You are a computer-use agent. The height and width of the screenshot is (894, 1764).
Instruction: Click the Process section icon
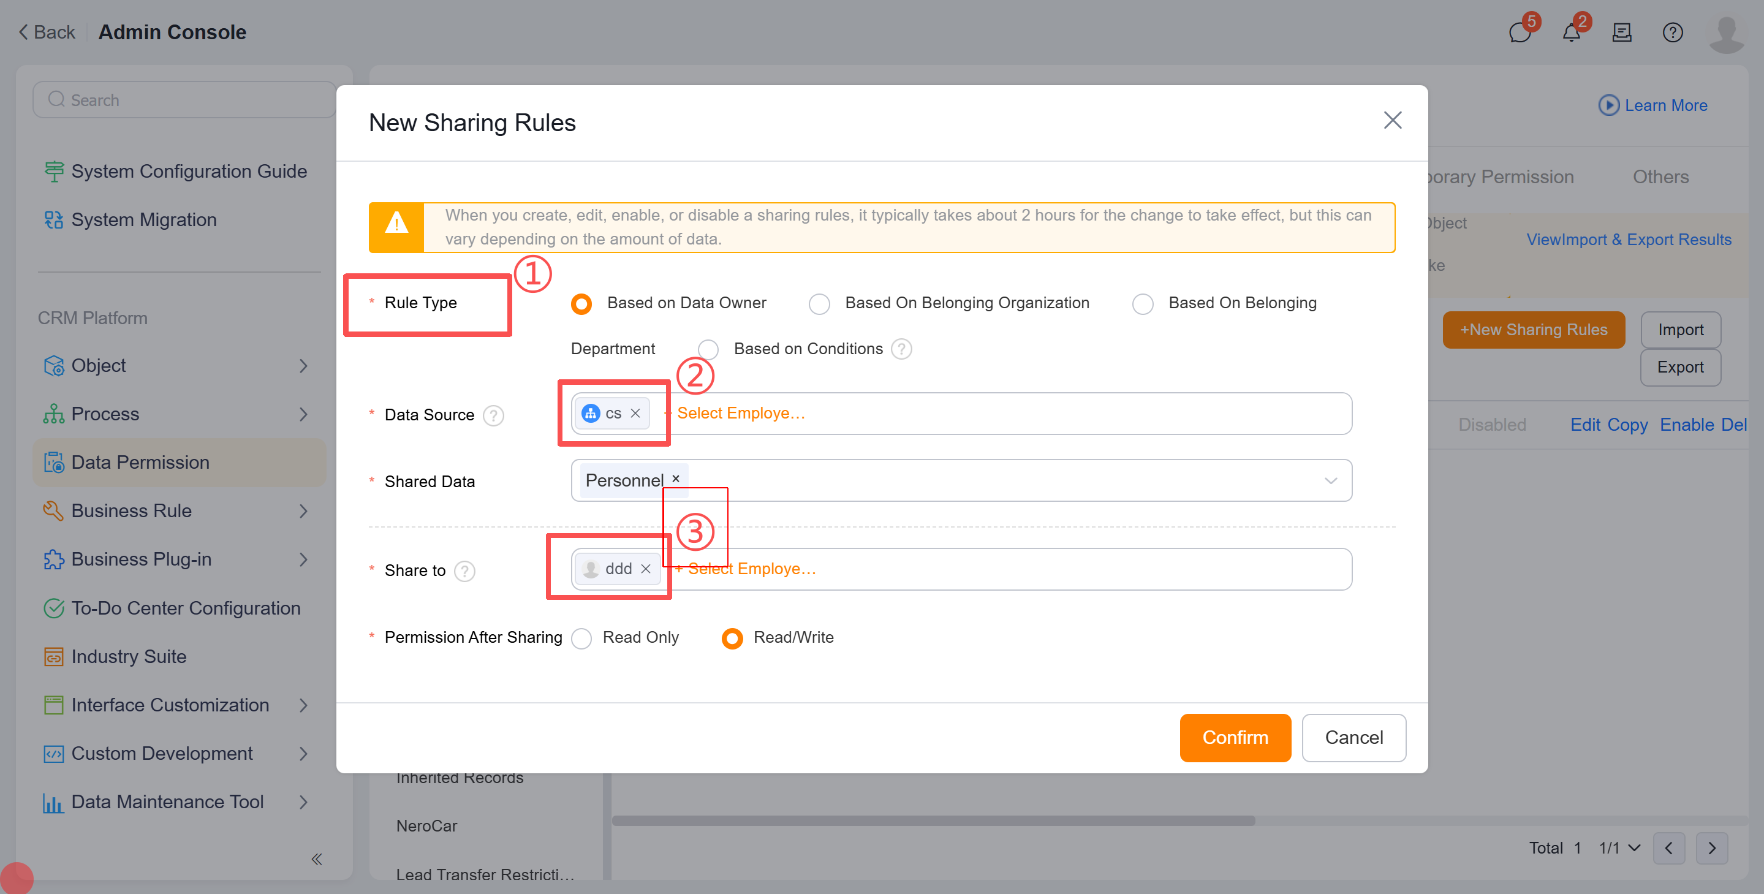[x=53, y=414]
